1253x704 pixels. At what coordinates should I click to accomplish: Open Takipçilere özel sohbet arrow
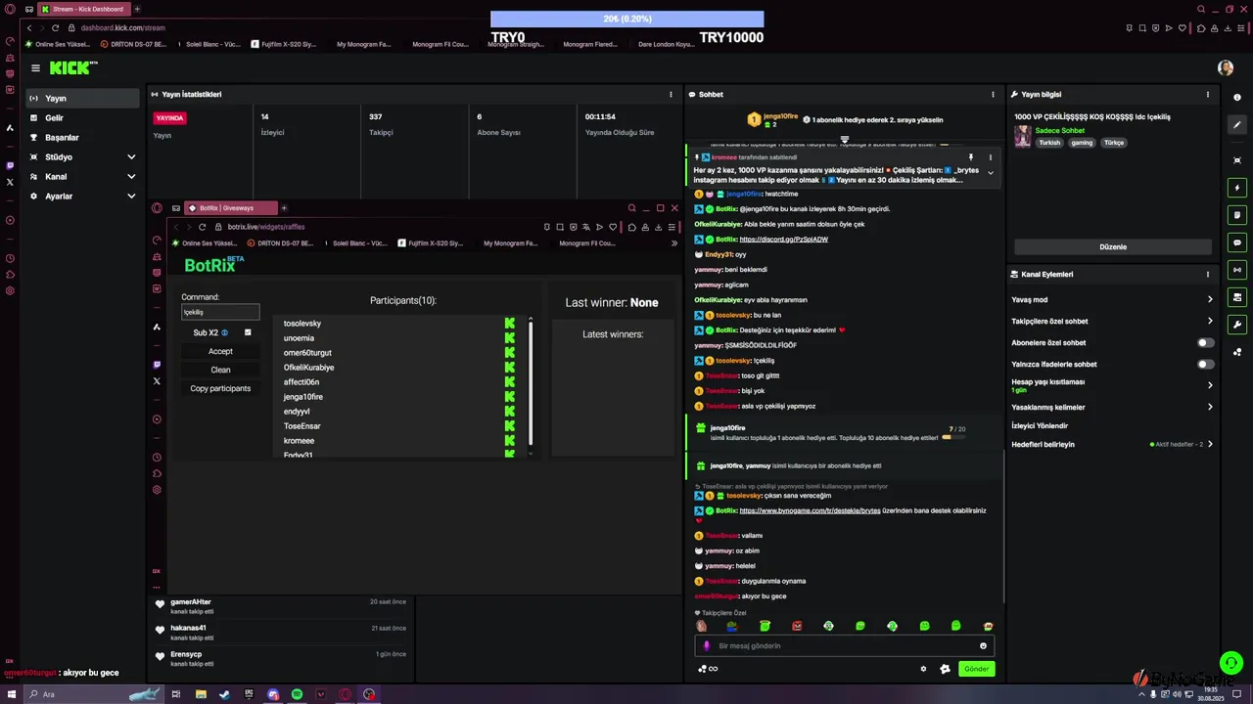pos(1210,322)
